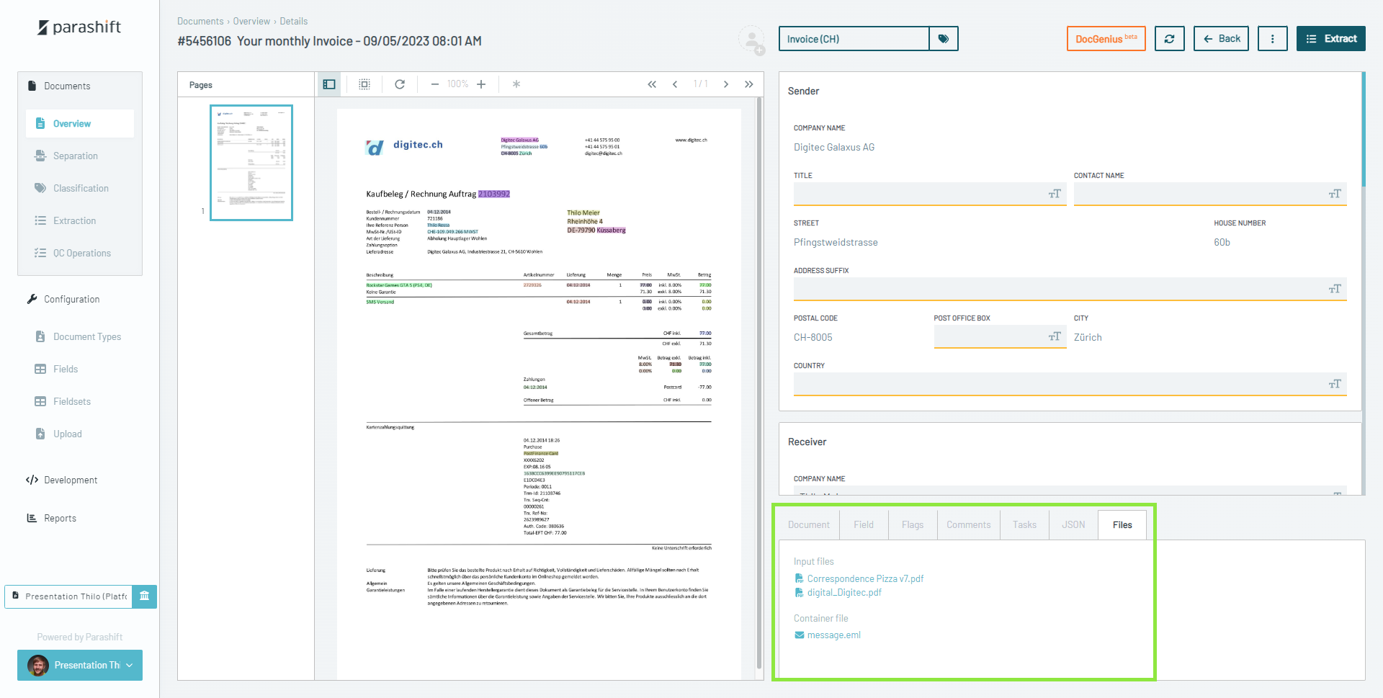
Task: Go to the next page
Action: 726,84
